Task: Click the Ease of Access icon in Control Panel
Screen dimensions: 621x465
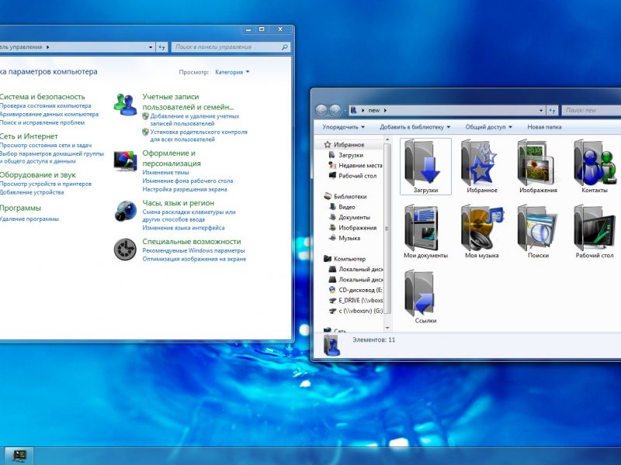Action: (x=125, y=249)
